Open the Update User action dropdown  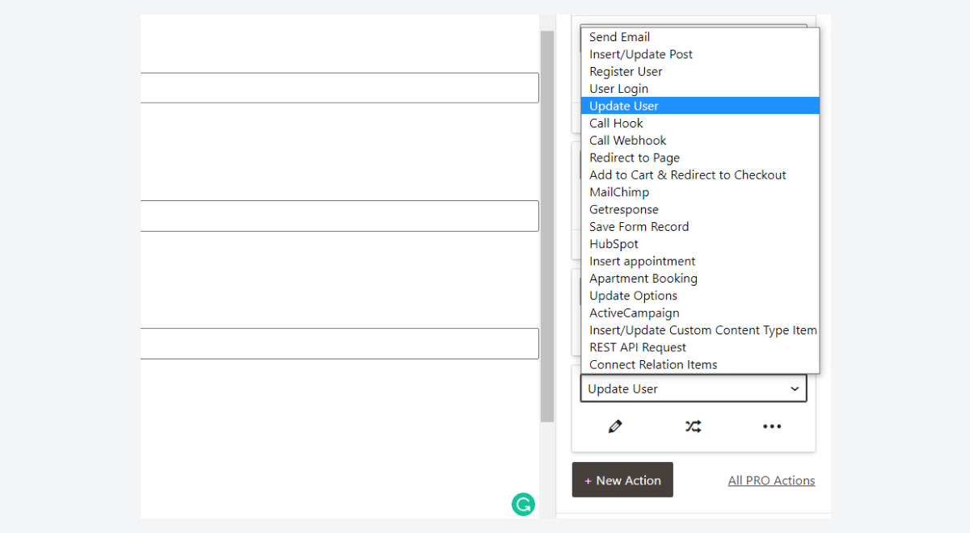(693, 388)
